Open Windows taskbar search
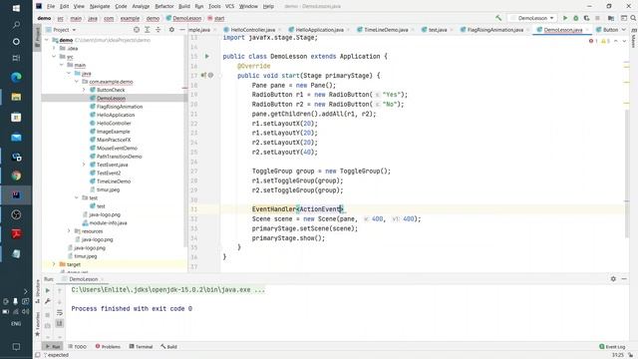The width and height of the screenshot is (638, 359). click(x=16, y=25)
